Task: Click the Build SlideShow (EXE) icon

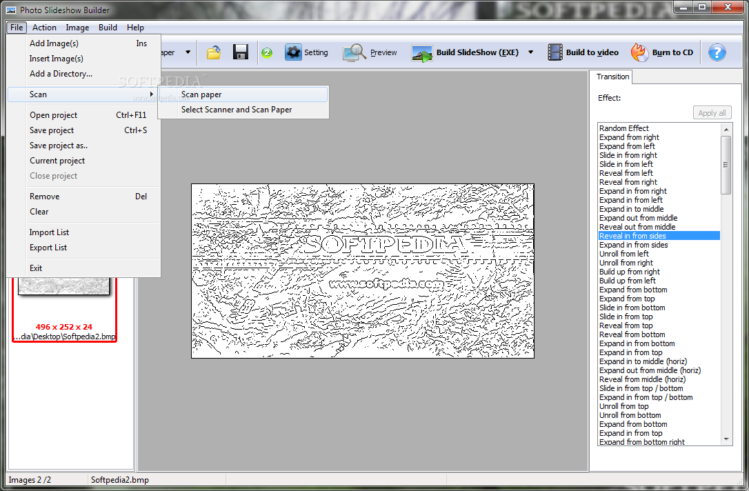Action: point(422,52)
